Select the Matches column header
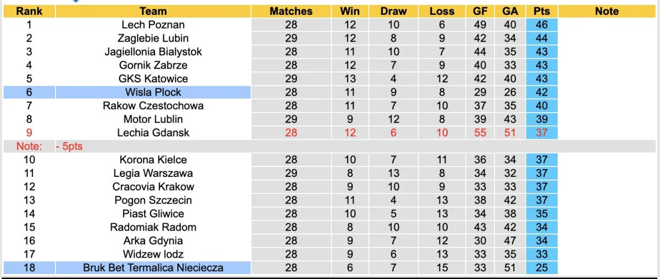This screenshot has width=660, height=279. point(291,11)
